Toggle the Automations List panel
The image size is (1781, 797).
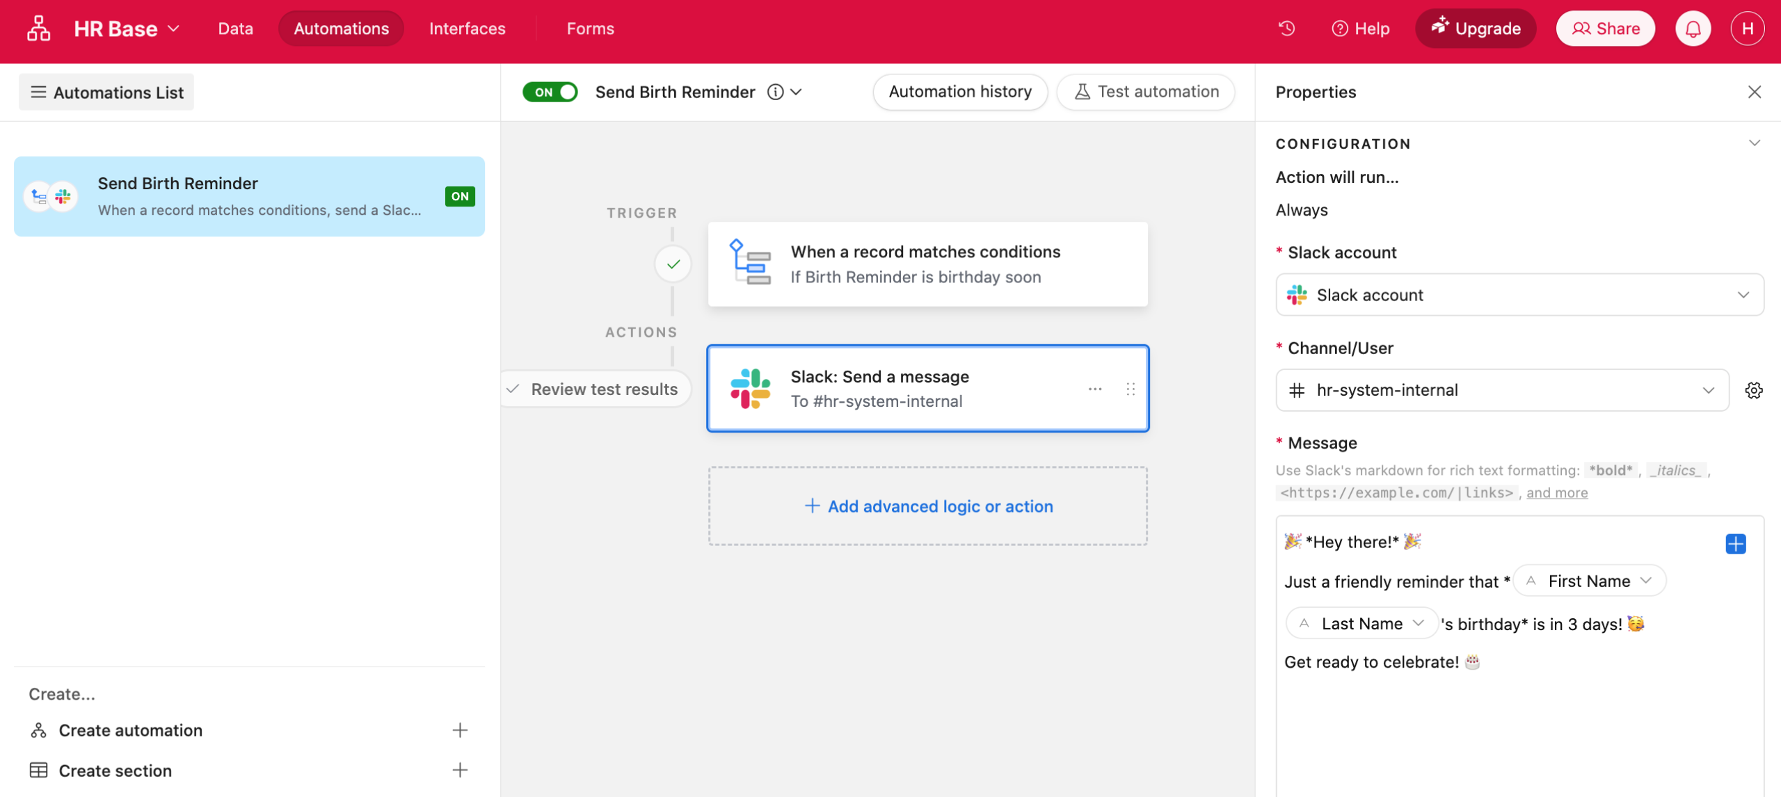[106, 92]
